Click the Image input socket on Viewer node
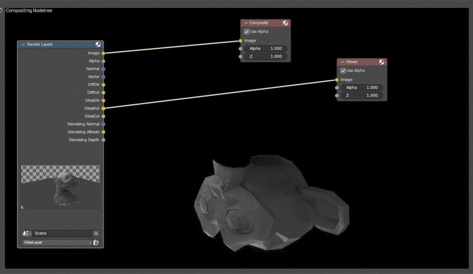The image size is (473, 274). click(337, 80)
